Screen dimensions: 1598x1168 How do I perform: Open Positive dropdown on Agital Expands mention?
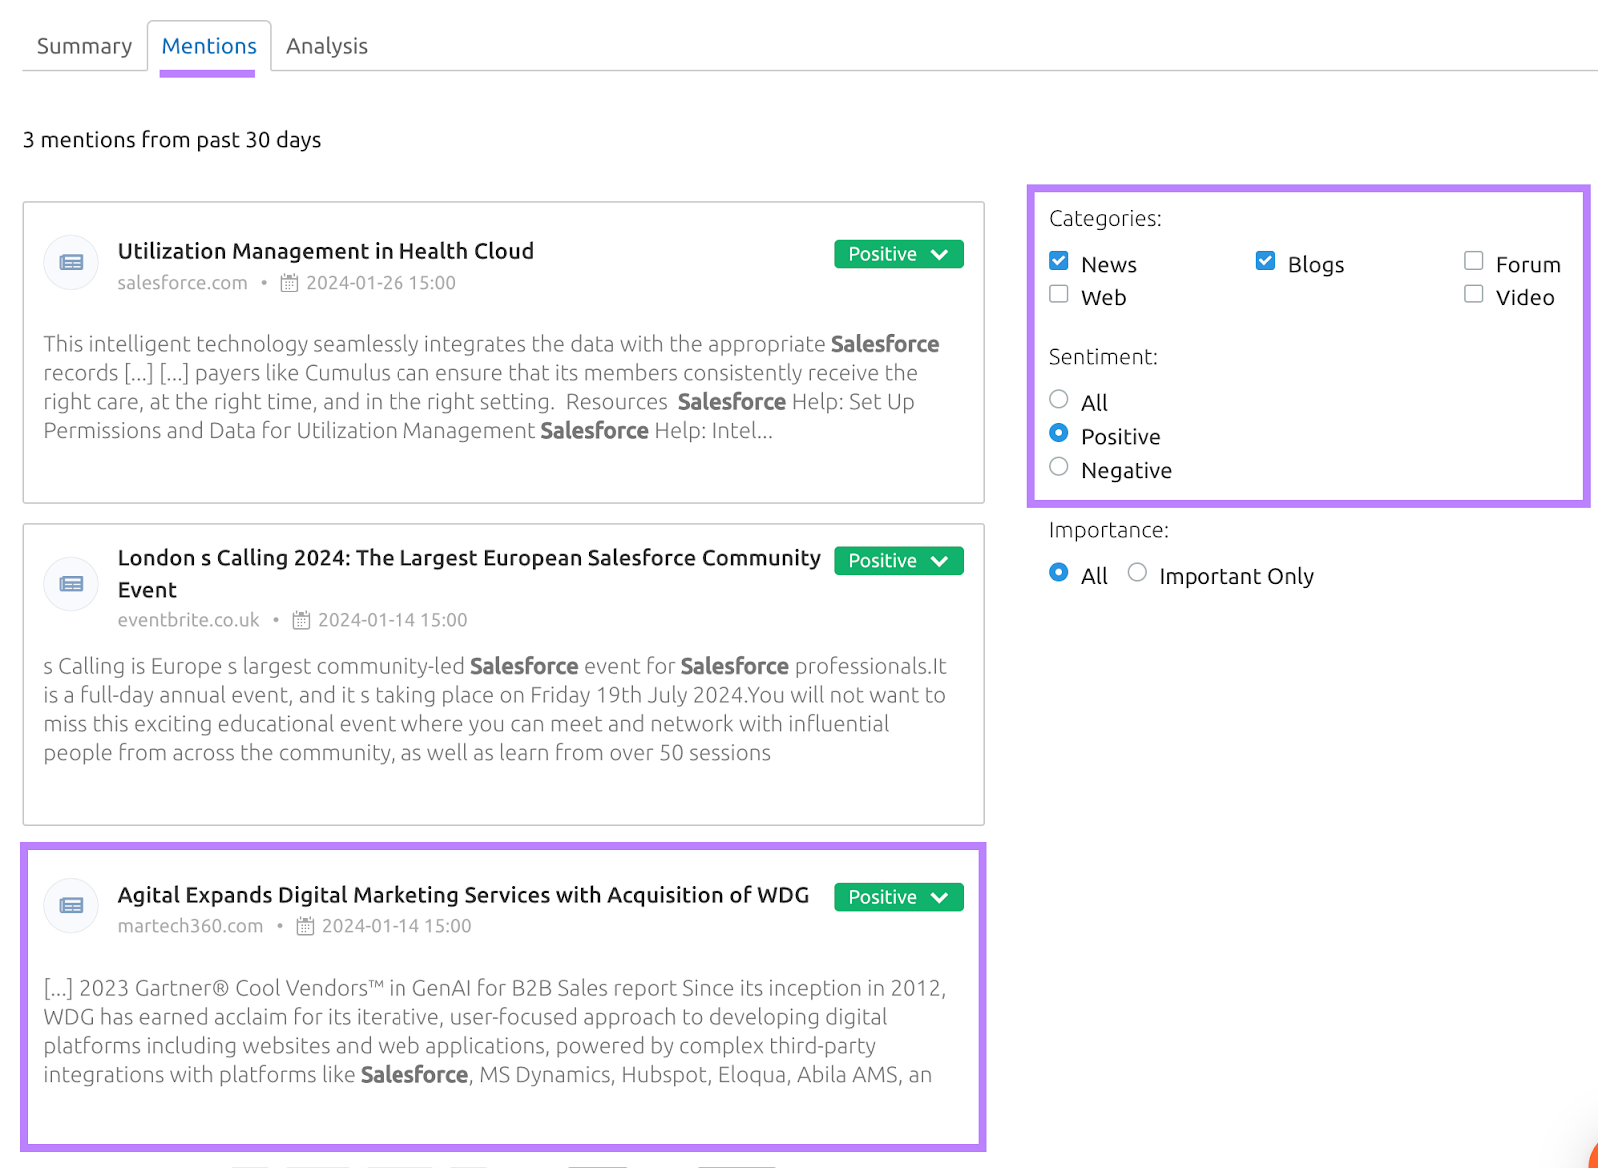(899, 897)
